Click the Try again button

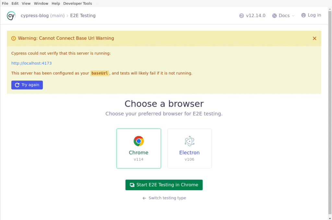tap(27, 85)
